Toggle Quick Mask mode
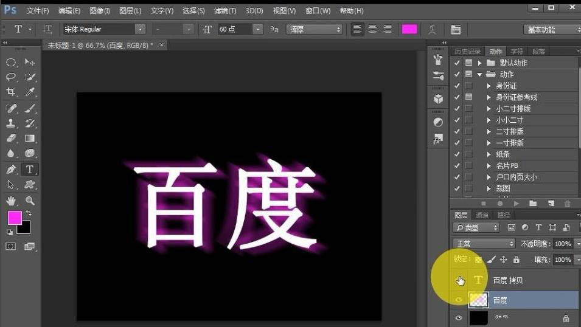Viewport: 581px width, 327px height. [11, 246]
